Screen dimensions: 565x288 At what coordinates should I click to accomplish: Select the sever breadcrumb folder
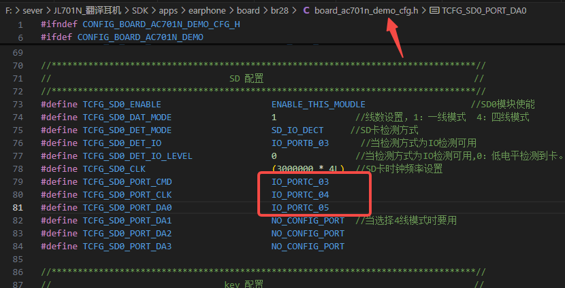pyautogui.click(x=33, y=11)
